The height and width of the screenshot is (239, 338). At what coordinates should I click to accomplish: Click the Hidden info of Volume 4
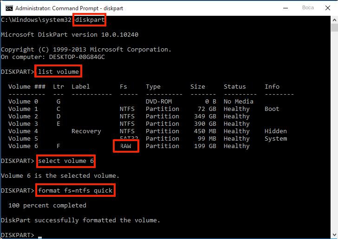click(x=276, y=131)
